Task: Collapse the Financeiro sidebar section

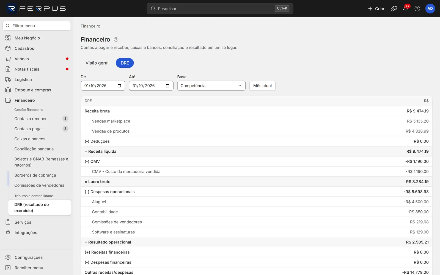Action: pos(37,100)
